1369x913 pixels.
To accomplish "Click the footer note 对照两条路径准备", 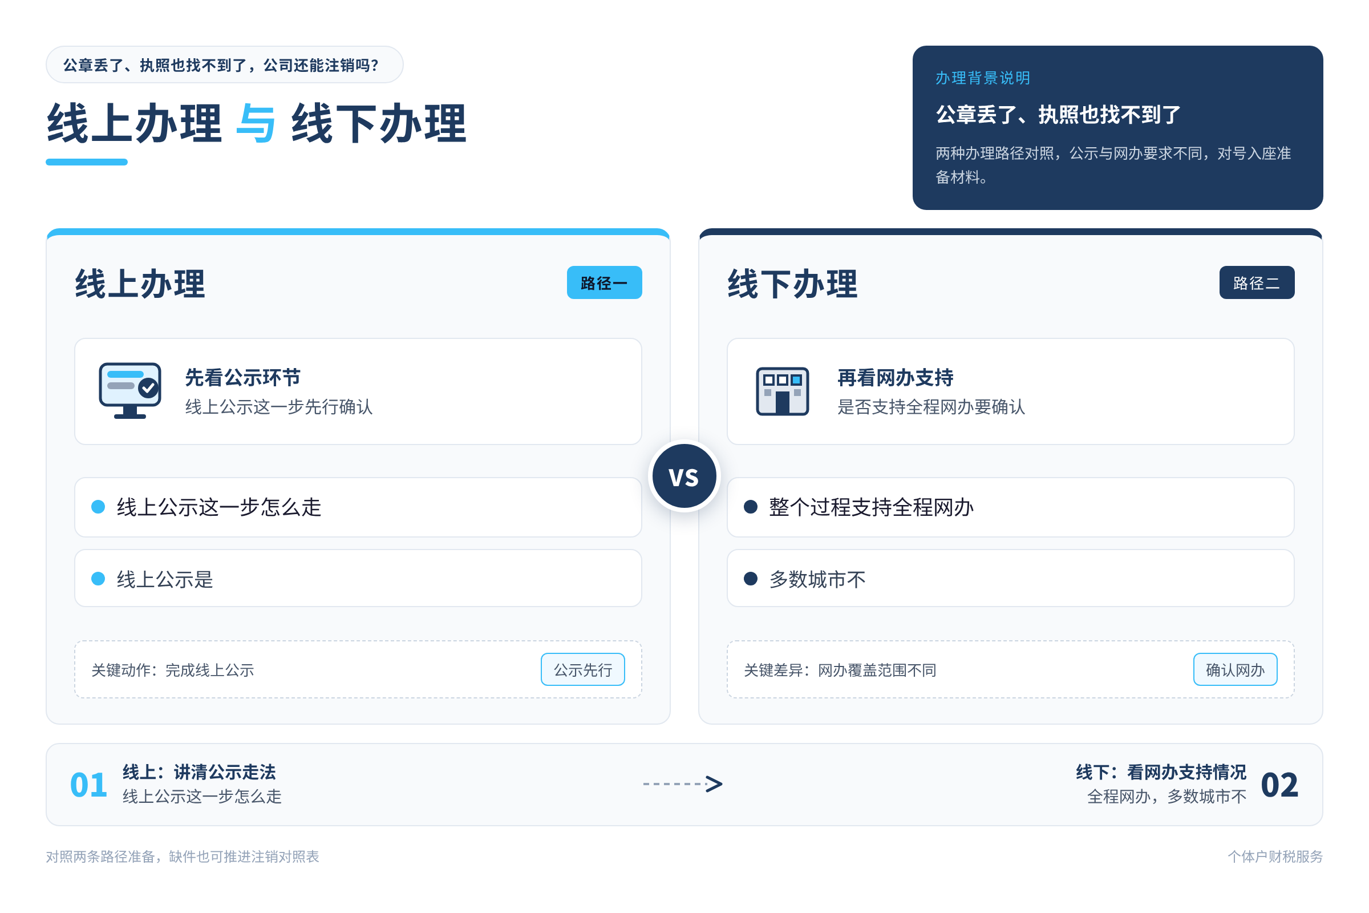I will point(183,857).
